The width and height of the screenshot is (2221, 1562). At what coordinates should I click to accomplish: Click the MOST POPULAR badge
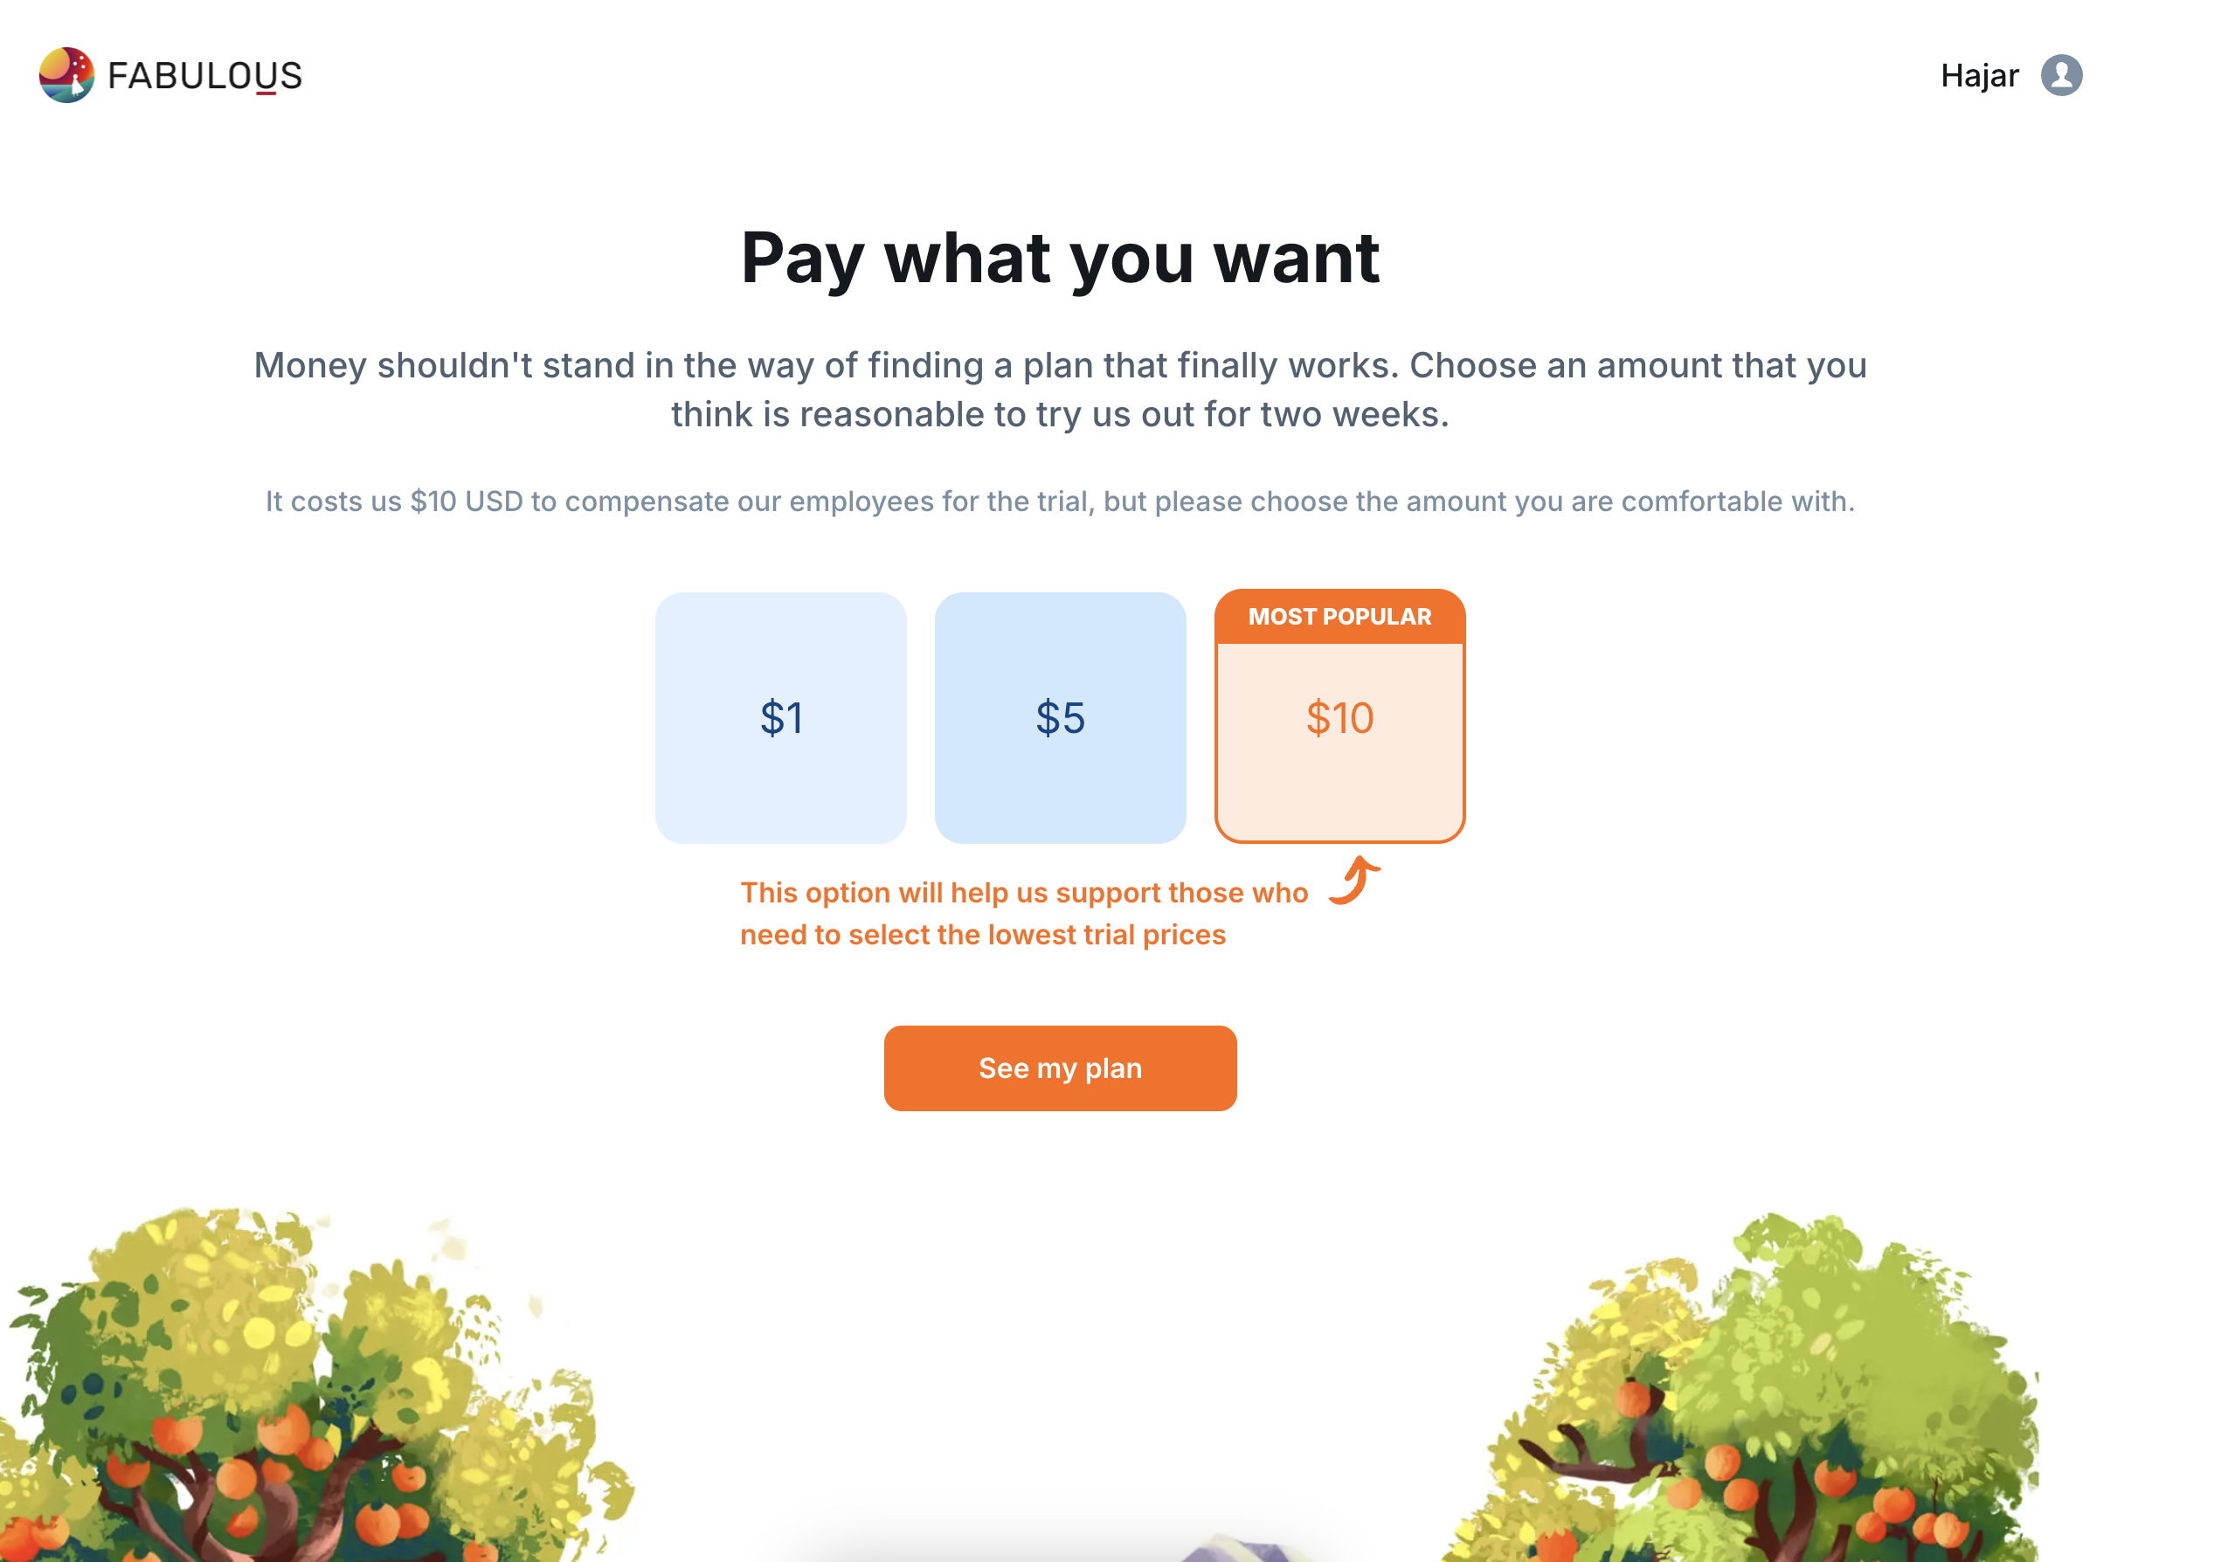click(1339, 616)
